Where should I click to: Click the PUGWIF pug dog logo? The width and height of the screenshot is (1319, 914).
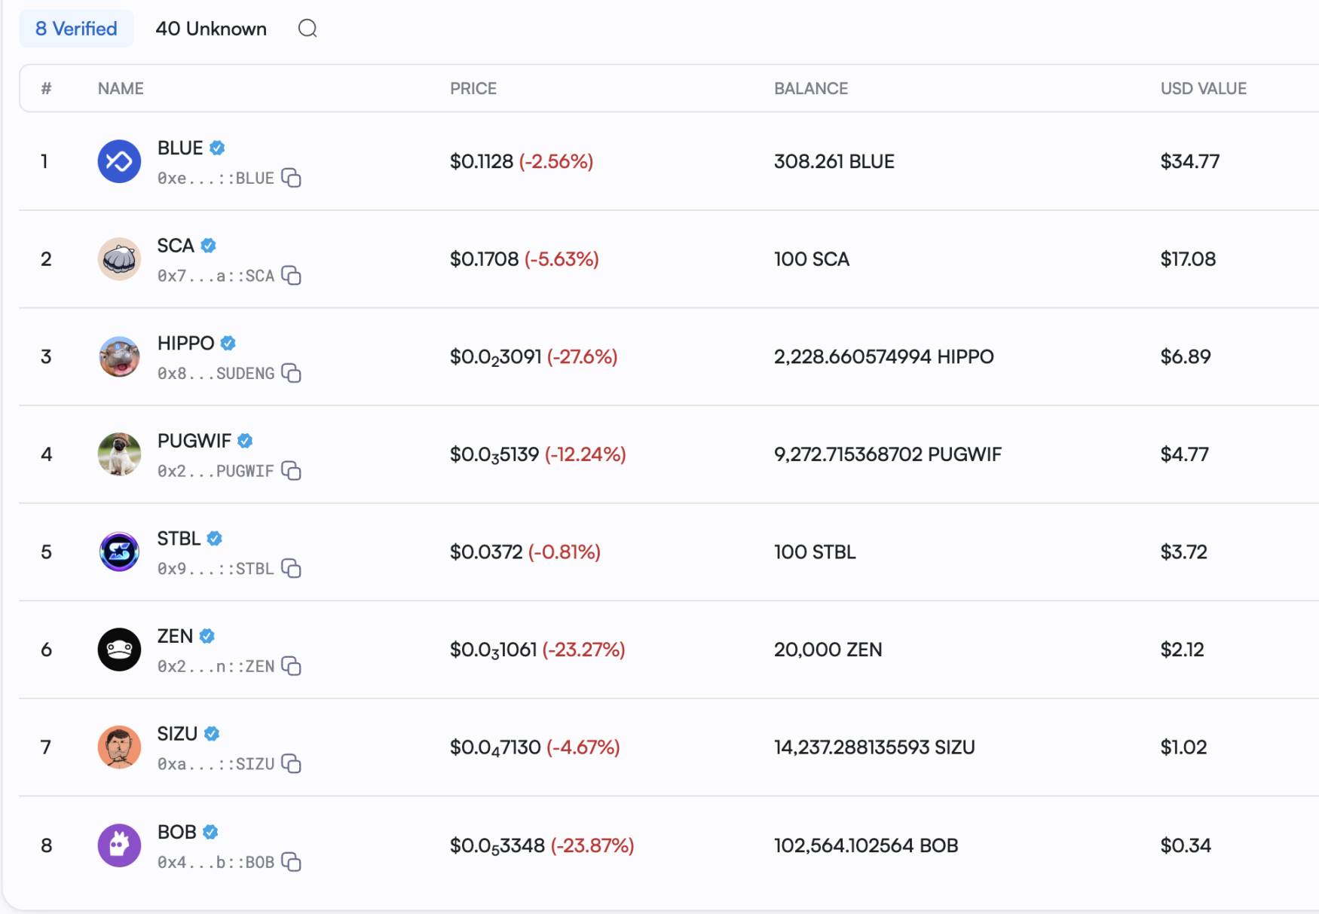119,454
